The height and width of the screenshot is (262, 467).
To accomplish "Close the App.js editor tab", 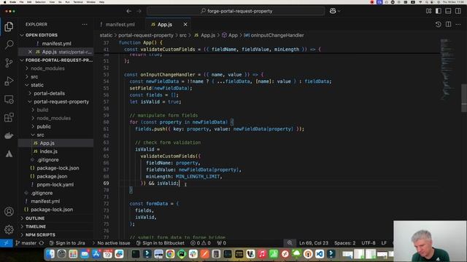I will pyautogui.click(x=185, y=24).
